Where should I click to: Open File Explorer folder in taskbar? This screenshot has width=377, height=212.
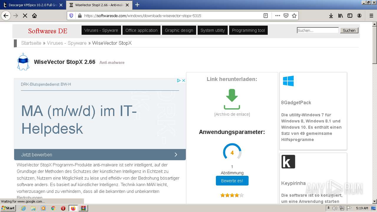(33, 208)
